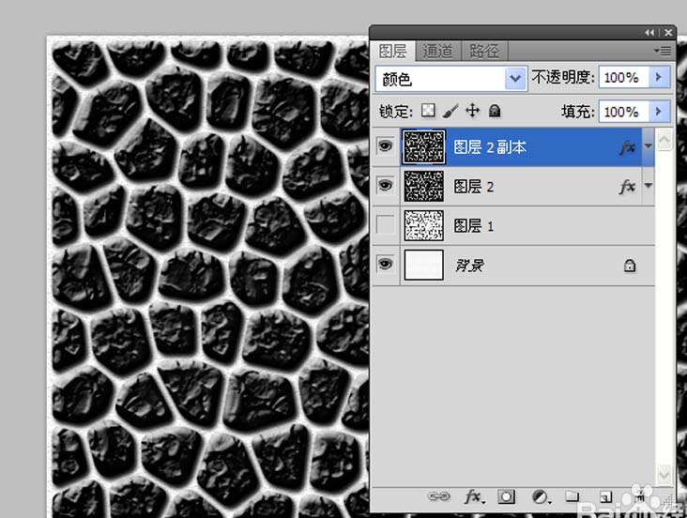Expand the 不透明度 opacity slider arrow

click(659, 78)
